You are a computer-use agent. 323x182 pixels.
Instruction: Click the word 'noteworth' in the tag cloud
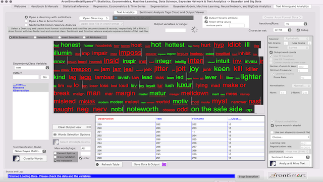[x=142, y=109]
